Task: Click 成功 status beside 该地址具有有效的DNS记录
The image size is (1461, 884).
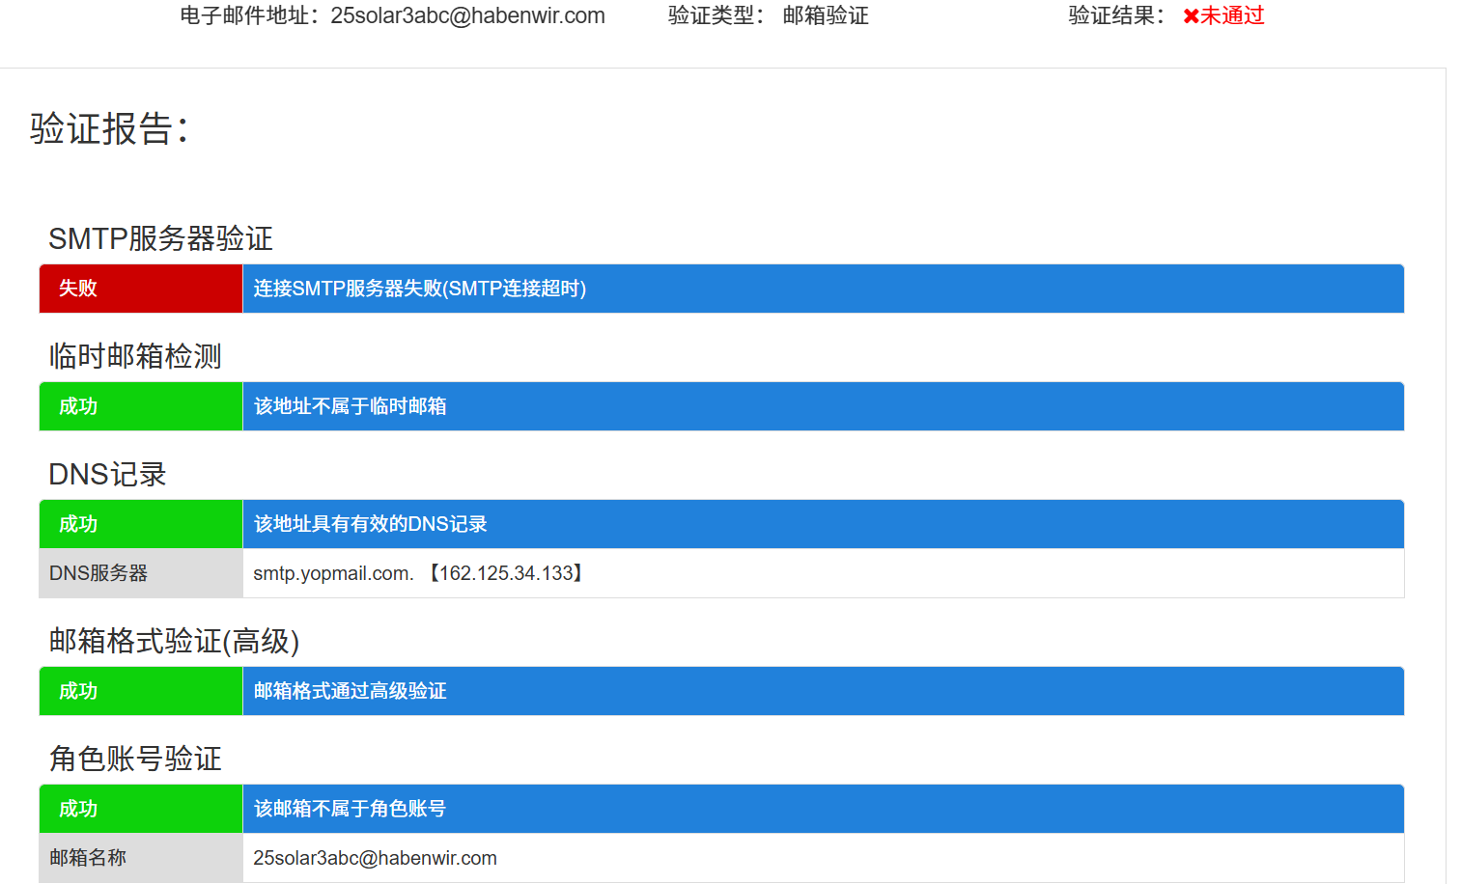Action: tap(141, 524)
